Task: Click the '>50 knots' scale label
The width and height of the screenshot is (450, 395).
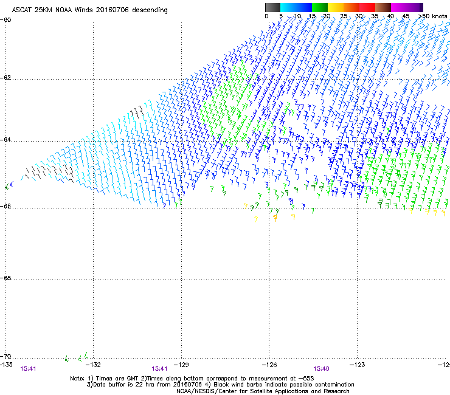Action: point(433,16)
